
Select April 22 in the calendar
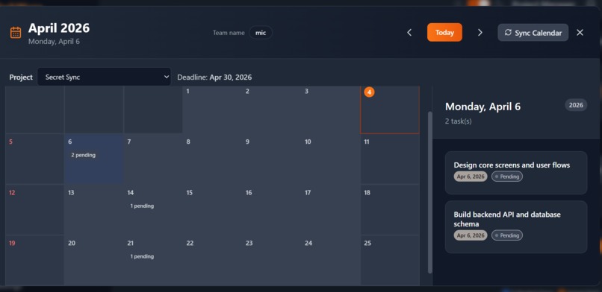click(x=212, y=260)
